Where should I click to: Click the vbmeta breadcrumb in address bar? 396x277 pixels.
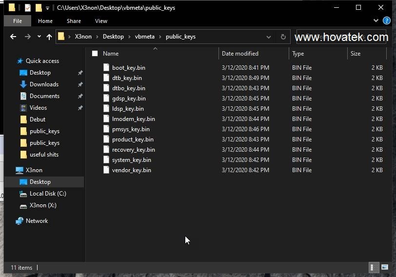point(144,37)
